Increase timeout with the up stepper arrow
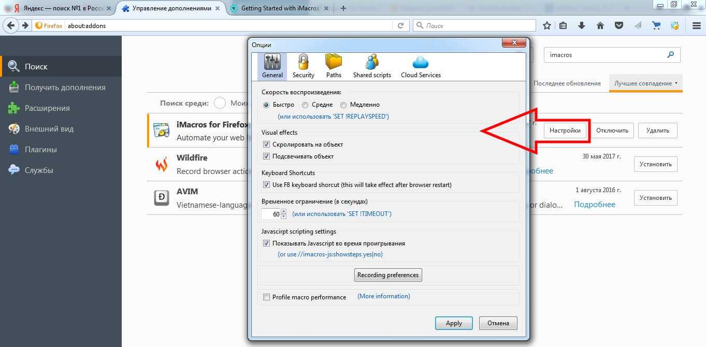Screen dimensions: 706x347 pyautogui.click(x=283, y=211)
